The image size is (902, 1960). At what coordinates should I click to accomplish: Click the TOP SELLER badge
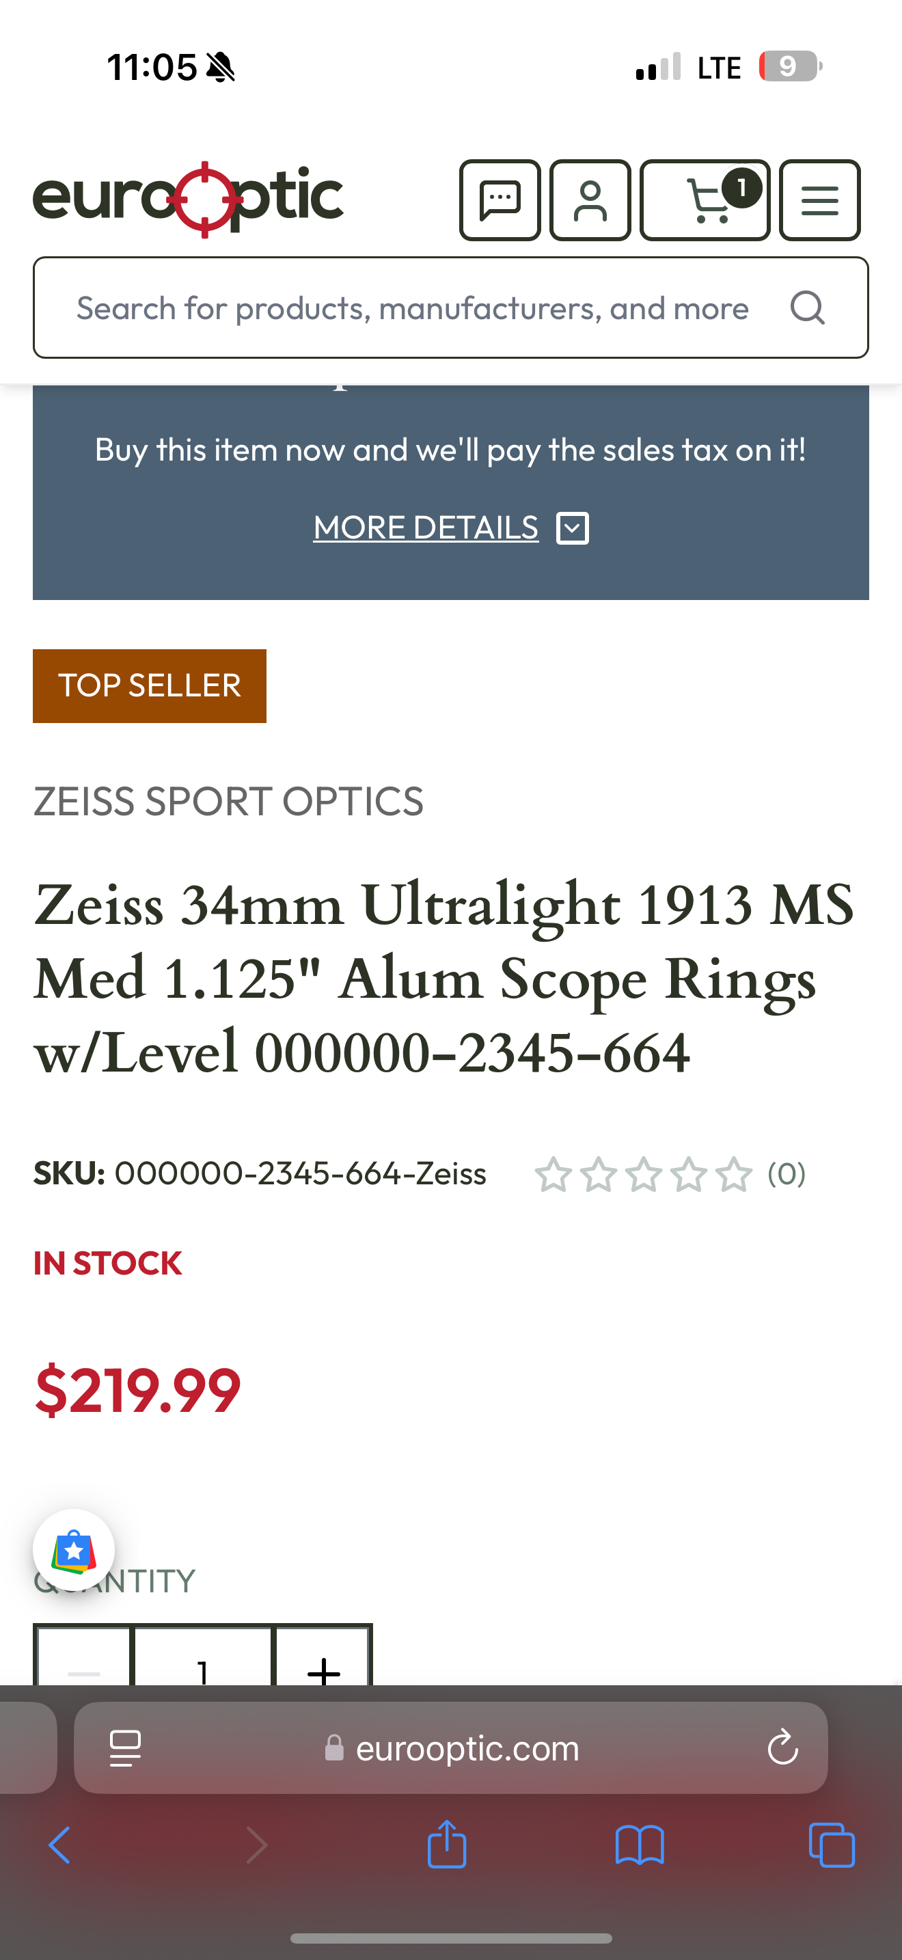click(x=149, y=685)
